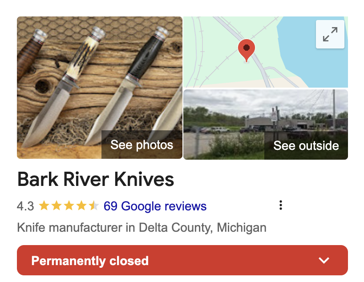This screenshot has width=364, height=282.
Task: Click the half-filled fifth star
Action: point(94,205)
